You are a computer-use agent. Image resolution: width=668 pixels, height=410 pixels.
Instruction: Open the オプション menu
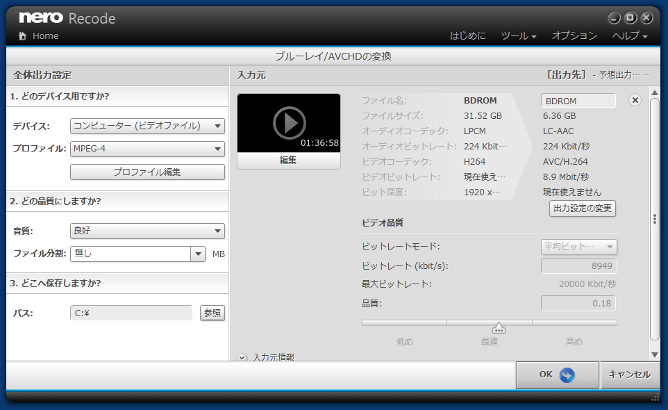click(x=574, y=36)
